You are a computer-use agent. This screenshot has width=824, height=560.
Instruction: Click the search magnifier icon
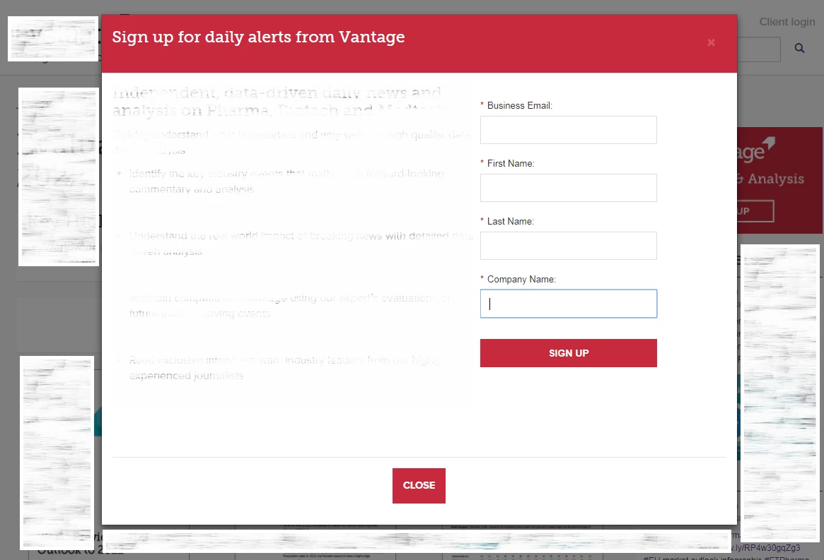pyautogui.click(x=799, y=48)
